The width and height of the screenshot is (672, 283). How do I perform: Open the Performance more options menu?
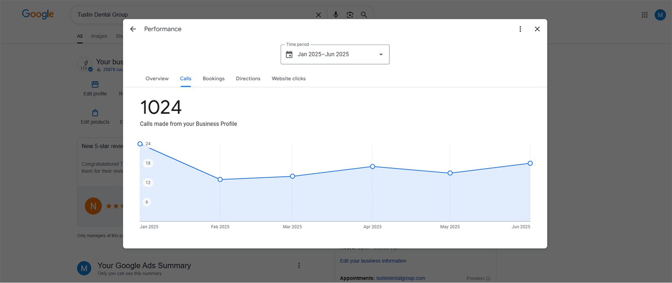coord(520,29)
